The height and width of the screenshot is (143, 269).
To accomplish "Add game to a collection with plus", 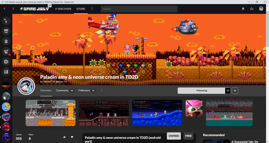I will (x=235, y=90).
